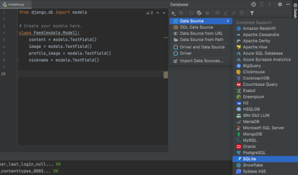
Task: Click the Jump to Query Console icon
Action: point(242,13)
